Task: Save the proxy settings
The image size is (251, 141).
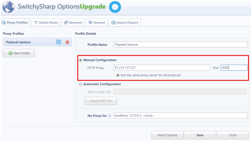Action: pyautogui.click(x=200, y=135)
